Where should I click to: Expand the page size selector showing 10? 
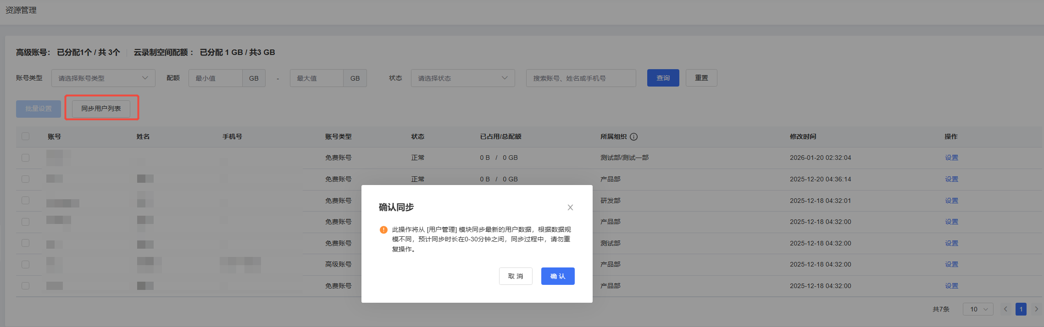pyautogui.click(x=977, y=309)
